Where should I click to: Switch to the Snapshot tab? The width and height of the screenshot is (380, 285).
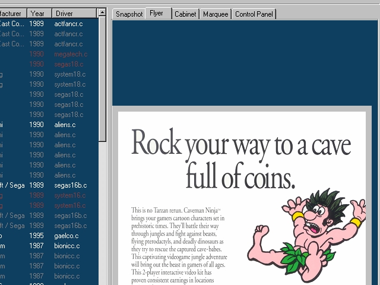(129, 14)
